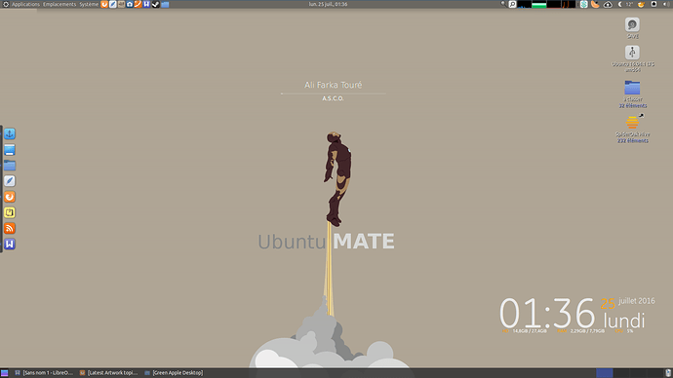Launch the yellow sticky note icon in left dock

click(x=10, y=212)
